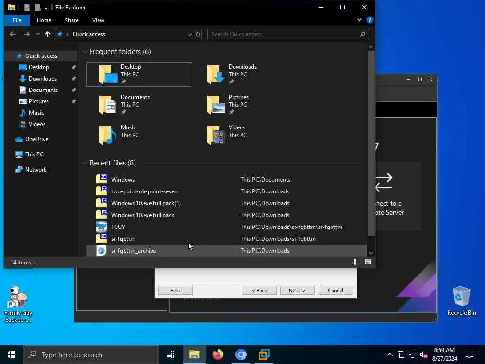The height and width of the screenshot is (364, 485).
Task: Click the Back navigation arrow
Action: pyautogui.click(x=13, y=34)
